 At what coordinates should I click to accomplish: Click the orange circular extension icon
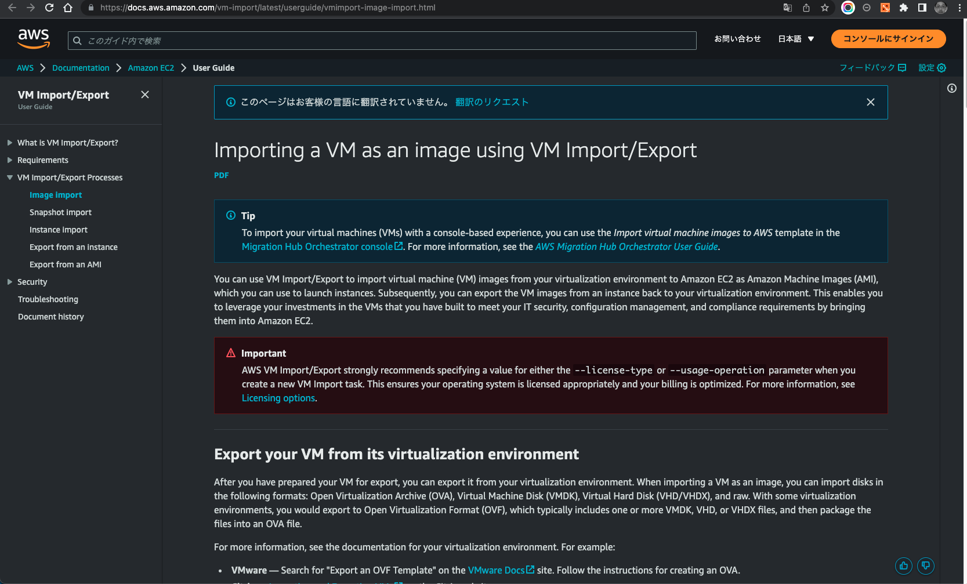tap(885, 8)
